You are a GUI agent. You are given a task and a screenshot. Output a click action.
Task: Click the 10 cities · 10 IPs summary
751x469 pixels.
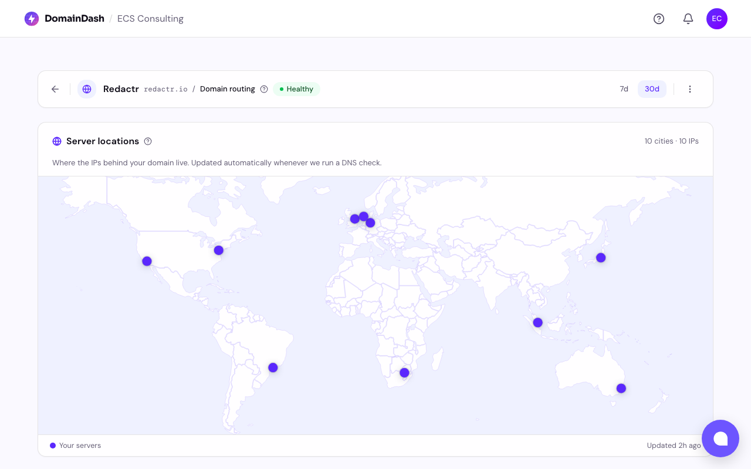[671, 141]
